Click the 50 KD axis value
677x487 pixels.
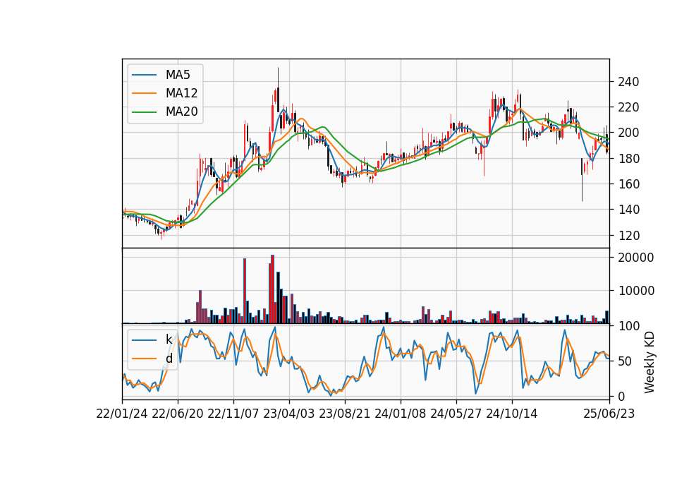tap(624, 361)
